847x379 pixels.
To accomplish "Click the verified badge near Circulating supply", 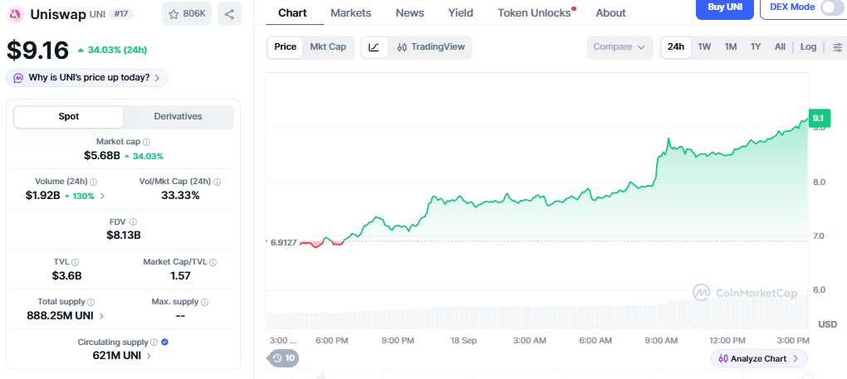I will click(x=164, y=342).
